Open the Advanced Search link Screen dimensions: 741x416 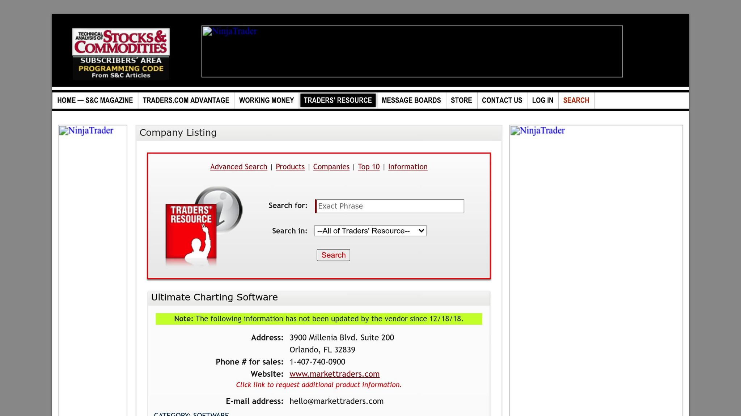click(x=239, y=167)
